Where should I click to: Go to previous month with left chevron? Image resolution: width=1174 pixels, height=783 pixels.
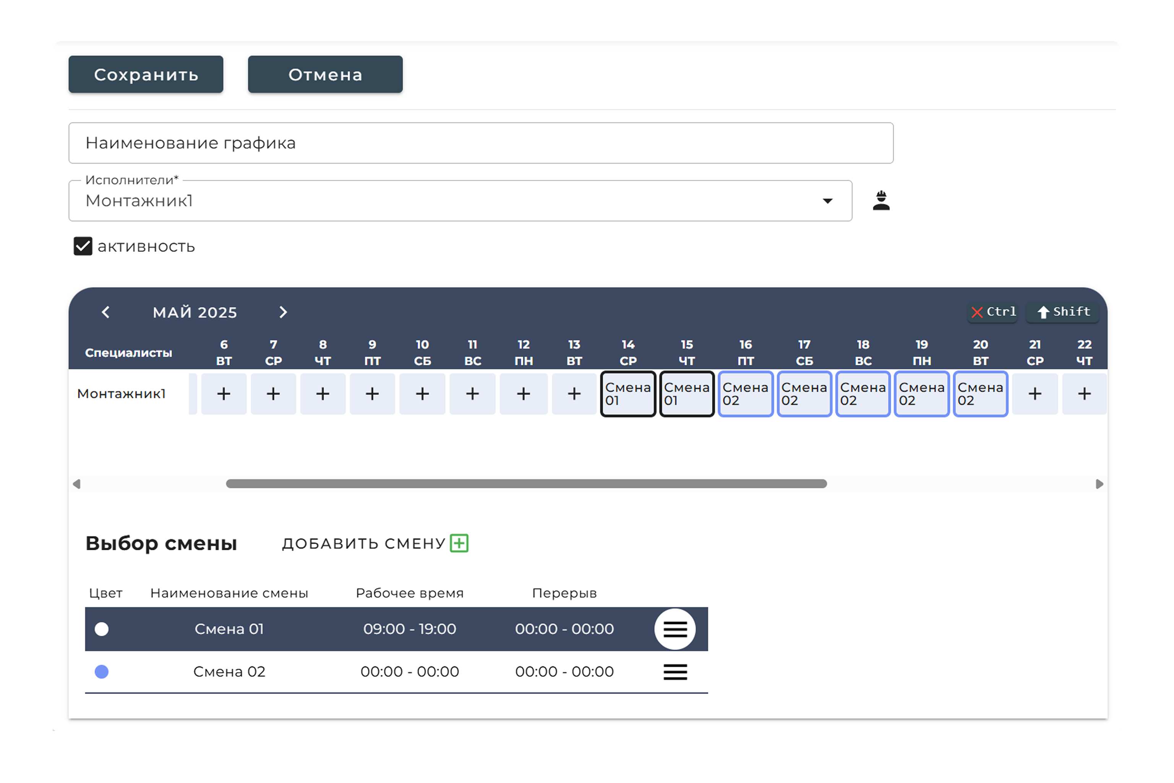(x=106, y=312)
